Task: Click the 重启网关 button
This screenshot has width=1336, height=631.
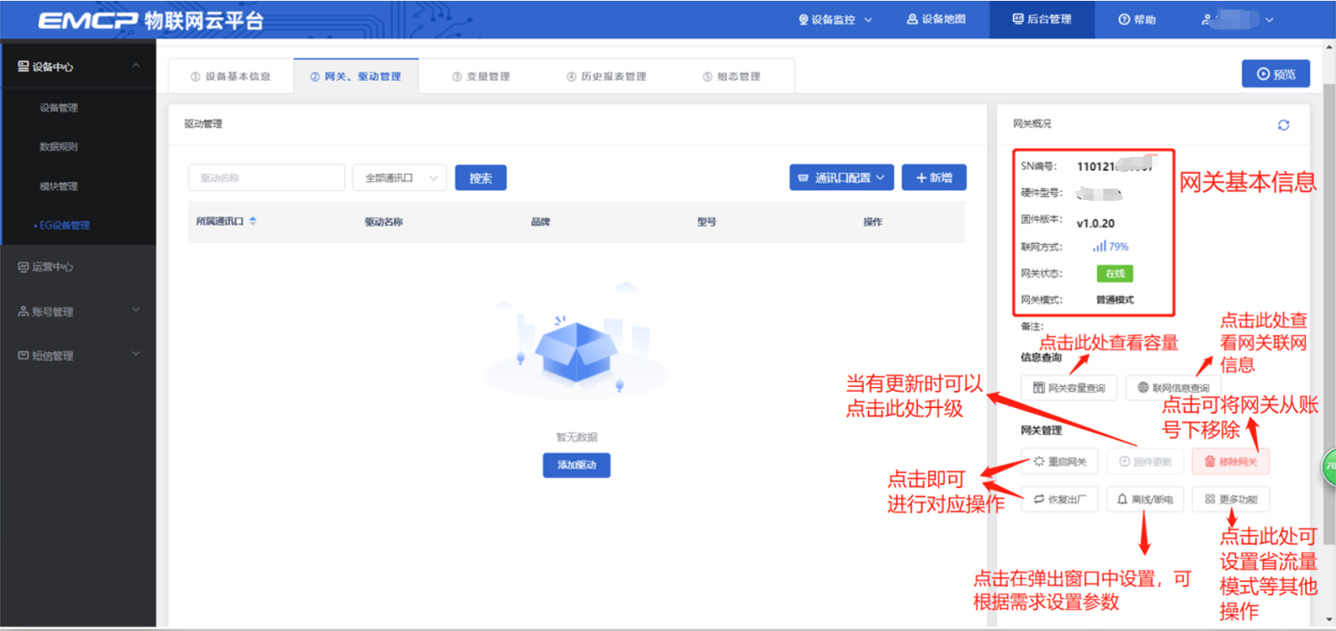Action: pyautogui.click(x=1059, y=462)
